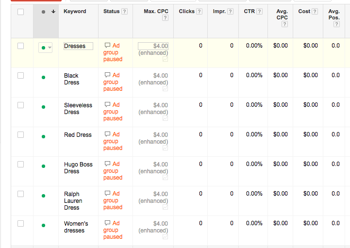Click the green status dot for Red Dress
The width and height of the screenshot is (350, 248).
point(44,136)
